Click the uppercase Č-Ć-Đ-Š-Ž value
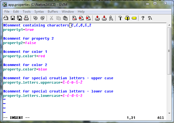This screenshot has width=174, height=123. tap(73, 82)
